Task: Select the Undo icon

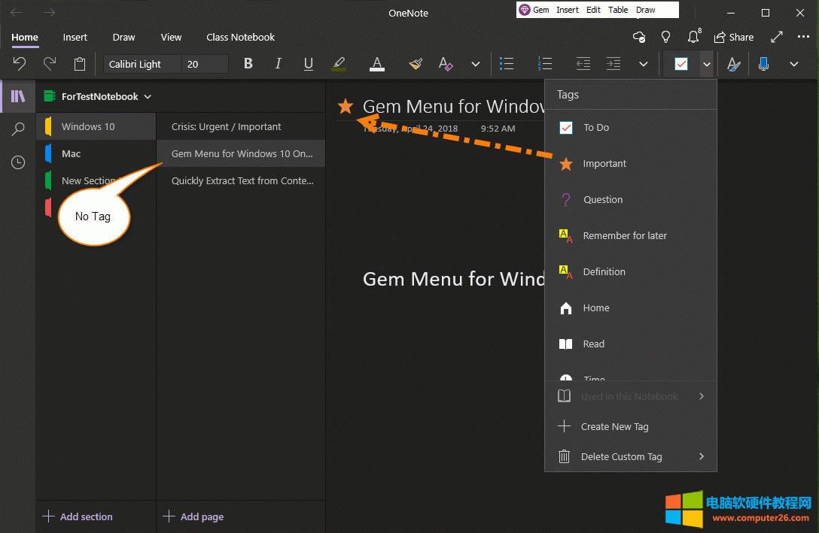Action: [19, 63]
